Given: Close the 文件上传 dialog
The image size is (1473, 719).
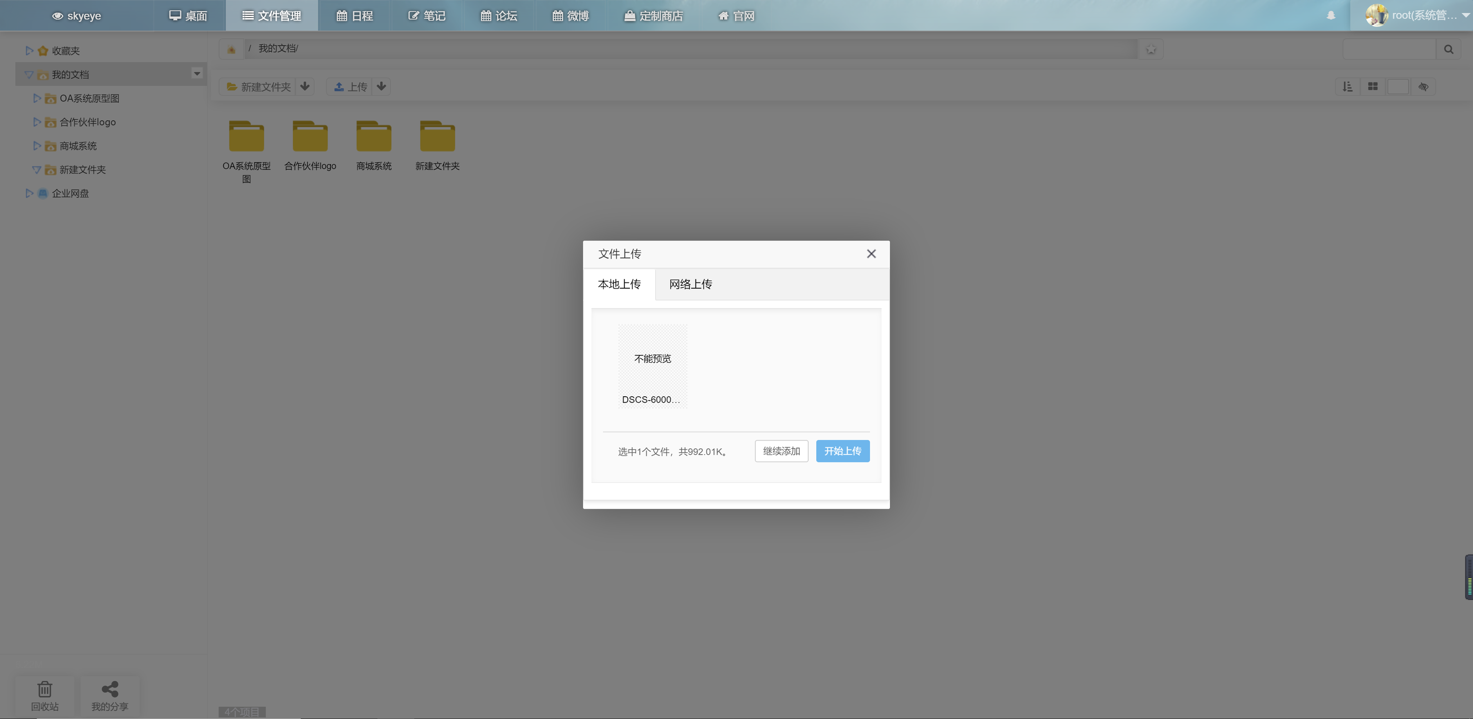Looking at the screenshot, I should 871,254.
